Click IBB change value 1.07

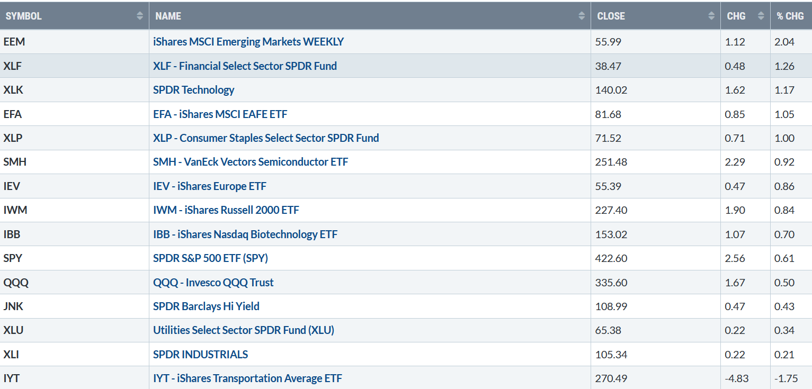click(x=736, y=234)
